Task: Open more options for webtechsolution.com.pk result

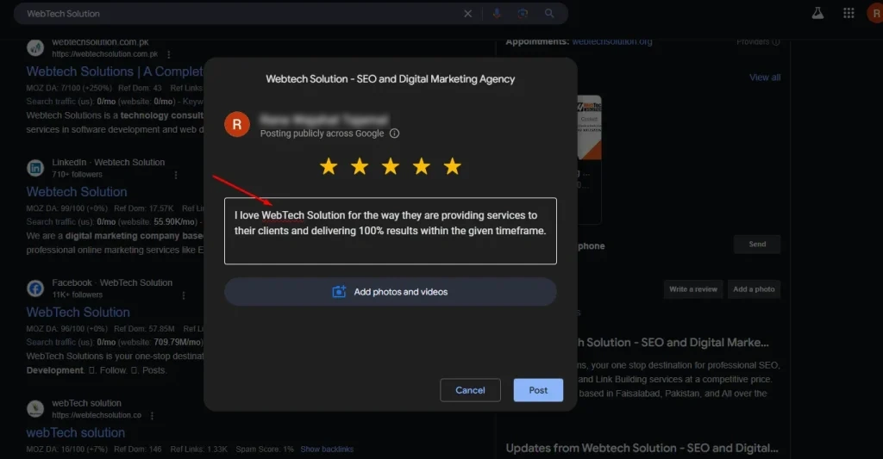Action: click(168, 54)
